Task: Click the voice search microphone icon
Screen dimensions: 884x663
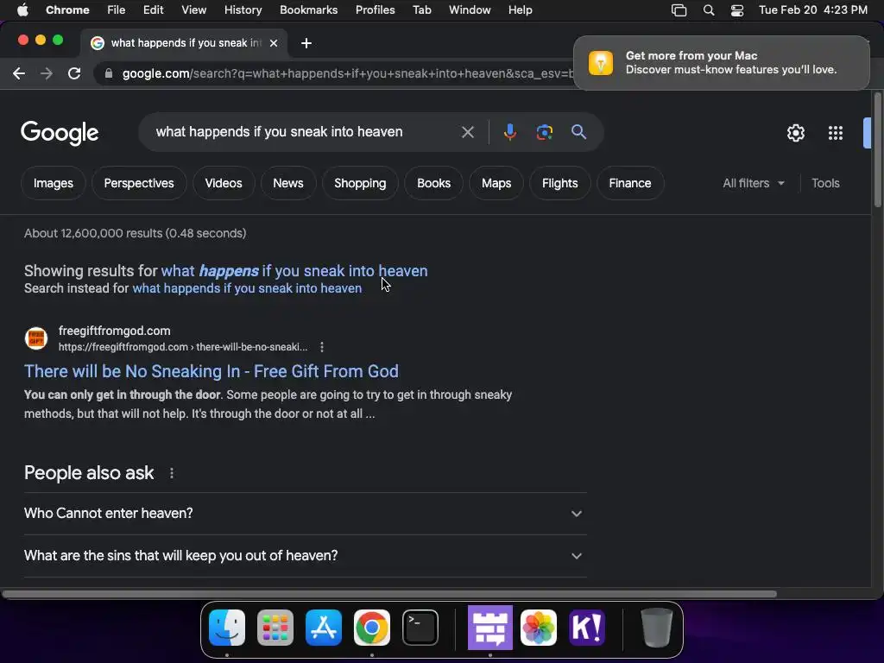Action: pyautogui.click(x=509, y=132)
